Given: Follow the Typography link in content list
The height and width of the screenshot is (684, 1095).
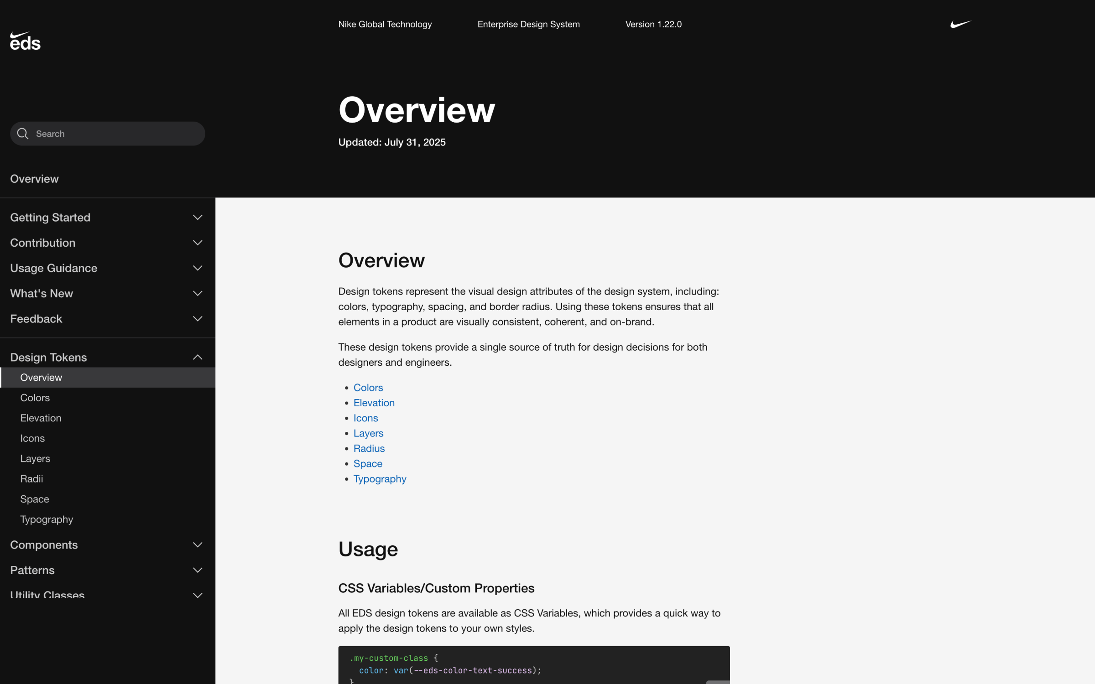Looking at the screenshot, I should point(380,479).
